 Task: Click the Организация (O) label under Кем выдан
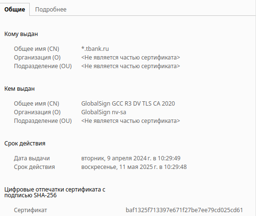[x=37, y=112]
